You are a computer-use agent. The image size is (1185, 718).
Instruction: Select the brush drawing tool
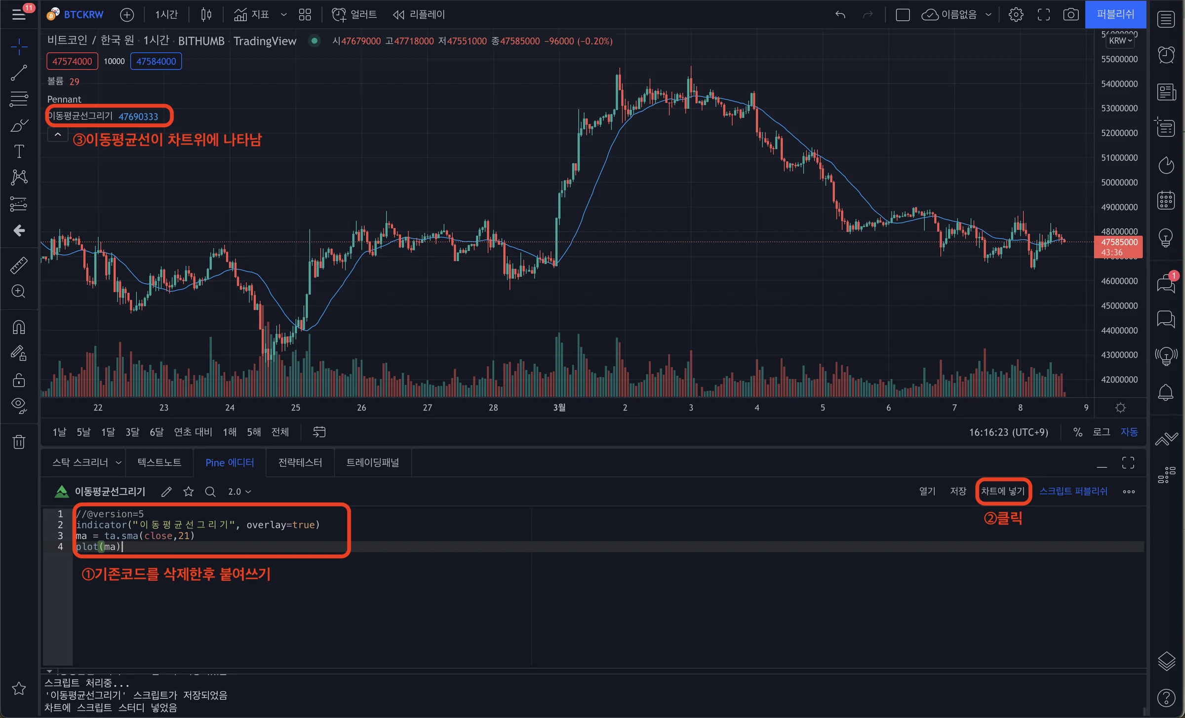(19, 125)
